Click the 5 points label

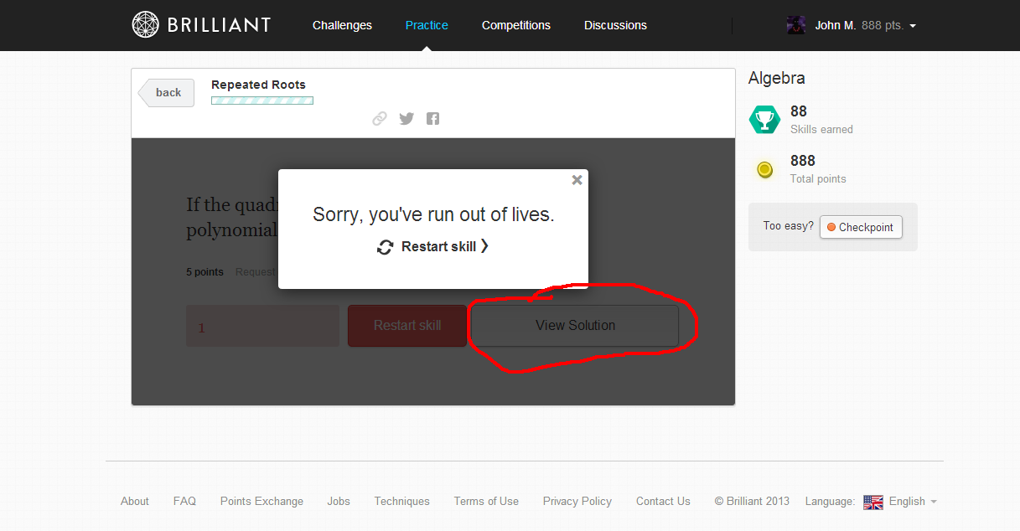205,272
